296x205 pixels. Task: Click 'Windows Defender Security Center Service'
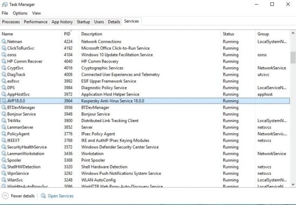(x=120, y=147)
